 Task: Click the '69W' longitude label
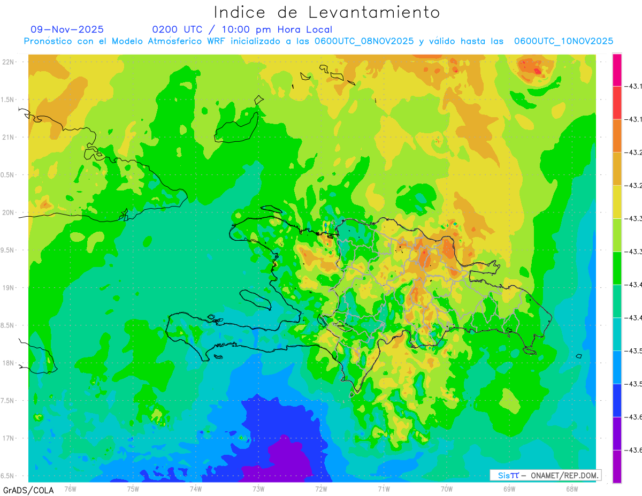pos(509,489)
